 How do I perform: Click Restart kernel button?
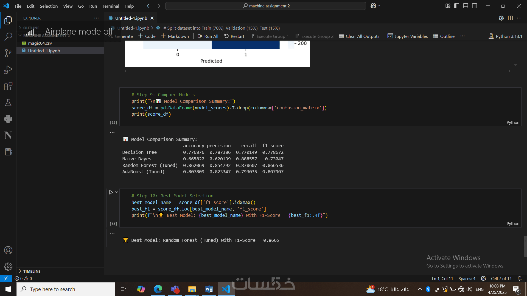pyautogui.click(x=234, y=36)
